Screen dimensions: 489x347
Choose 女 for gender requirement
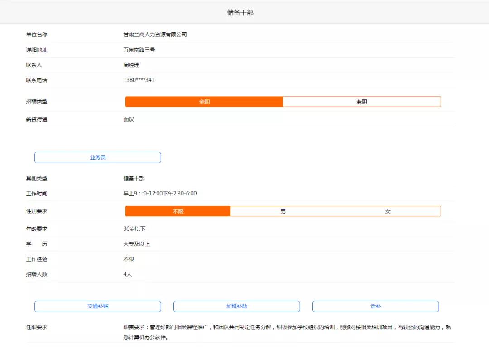click(388, 211)
